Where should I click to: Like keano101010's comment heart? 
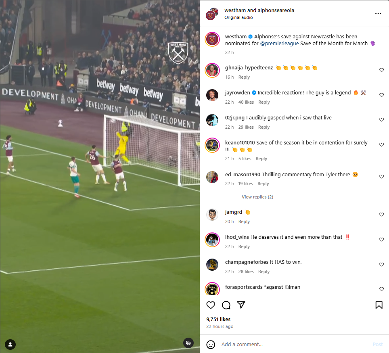coord(382,144)
